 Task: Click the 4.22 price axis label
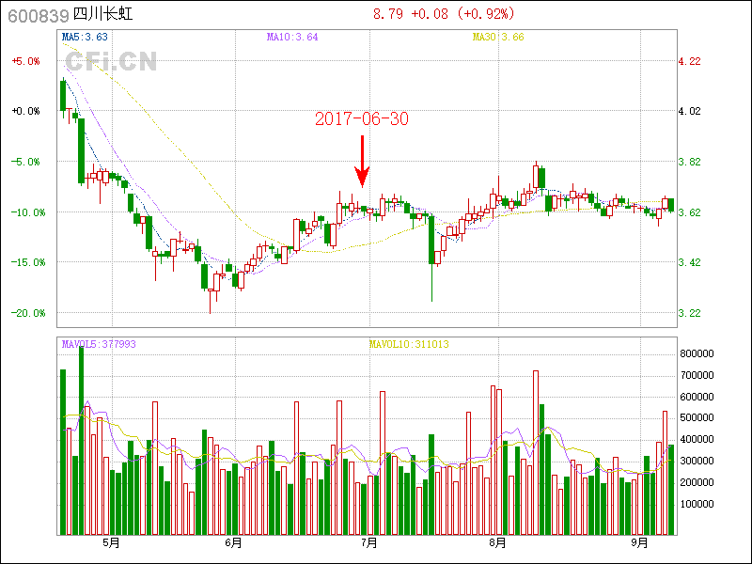[690, 61]
